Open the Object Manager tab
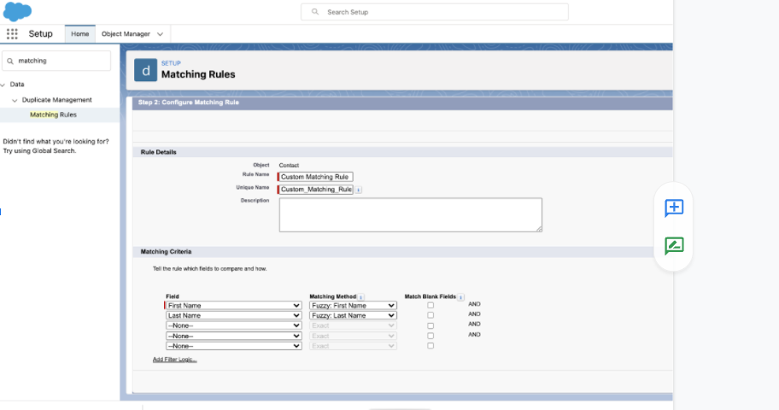 pos(126,34)
